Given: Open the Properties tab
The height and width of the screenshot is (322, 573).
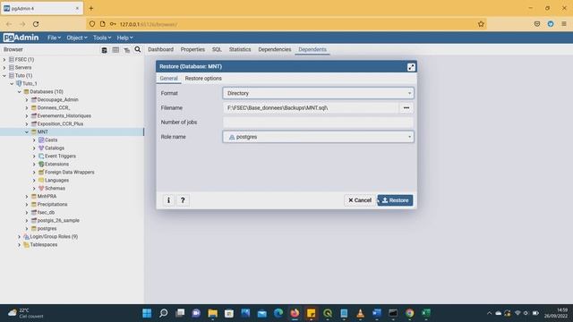Looking at the screenshot, I should coord(192,49).
